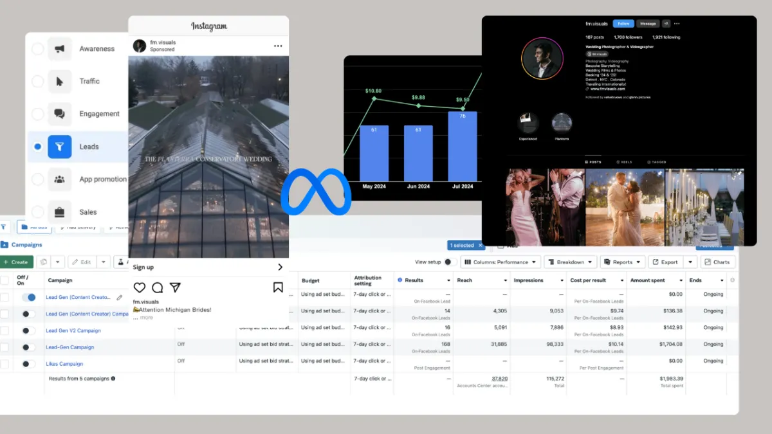Switch to the Posts tab on the profile
The height and width of the screenshot is (434, 772).
592,162
